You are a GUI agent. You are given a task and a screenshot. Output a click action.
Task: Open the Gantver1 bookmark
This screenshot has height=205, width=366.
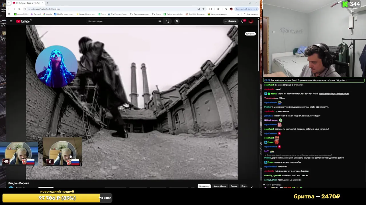(x=36, y=14)
